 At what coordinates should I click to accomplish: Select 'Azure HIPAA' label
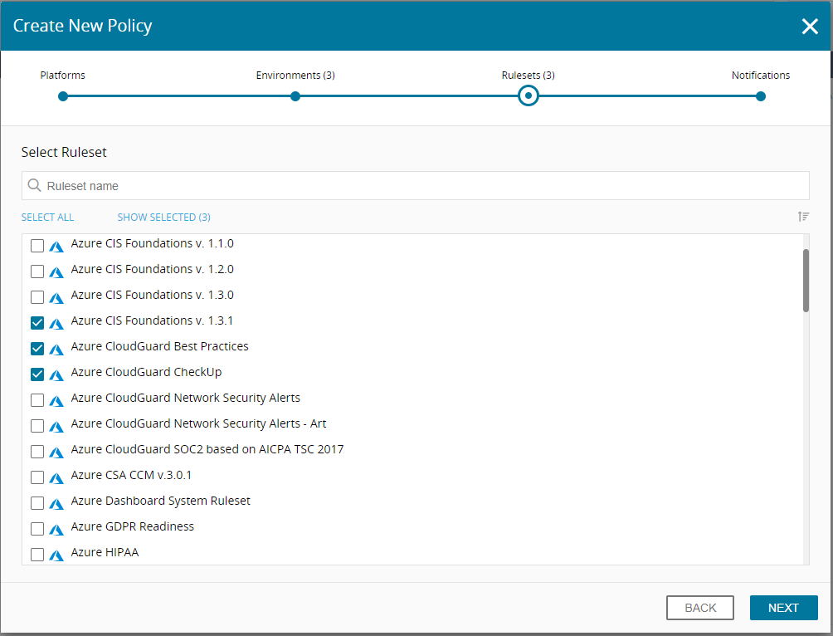click(105, 552)
